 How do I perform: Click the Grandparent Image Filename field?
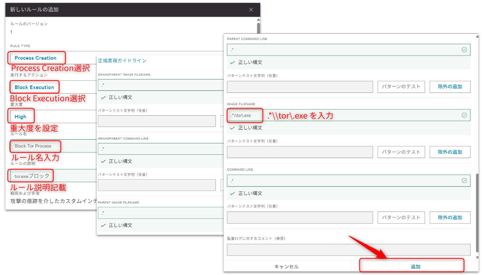tap(160, 85)
